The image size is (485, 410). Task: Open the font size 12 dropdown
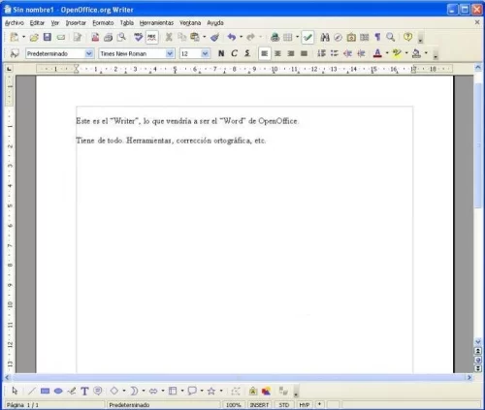pos(205,53)
